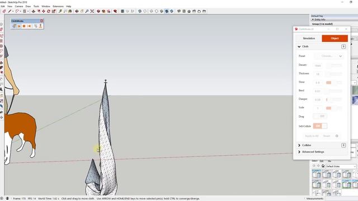This screenshot has width=358, height=201.
Task: Open the Shapes tool dropdown arrow
Action: tap(28, 11)
